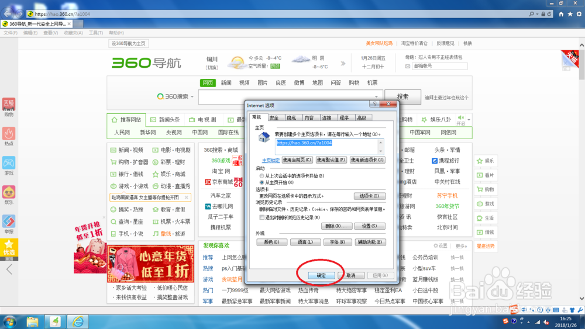Open the 收藏夹(A) menu
The width and height of the screenshot is (585, 329).
pos(73,33)
